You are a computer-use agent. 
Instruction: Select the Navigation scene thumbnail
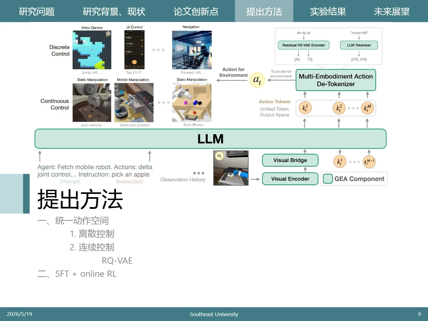[x=192, y=50]
